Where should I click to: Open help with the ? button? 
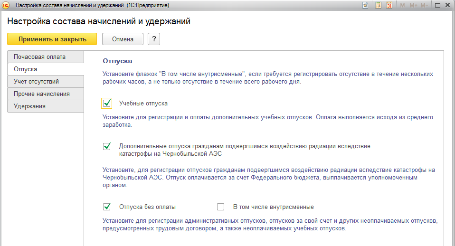154,39
